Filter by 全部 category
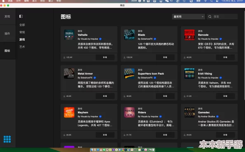Viewport: 245px width, 152px height. tap(22, 25)
